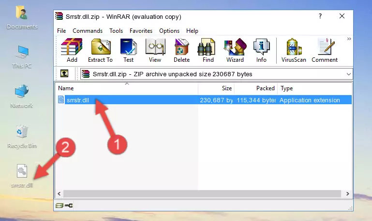Select the Recycle Bin desktop icon
Viewport: 372px width, 221px height.
(22, 136)
